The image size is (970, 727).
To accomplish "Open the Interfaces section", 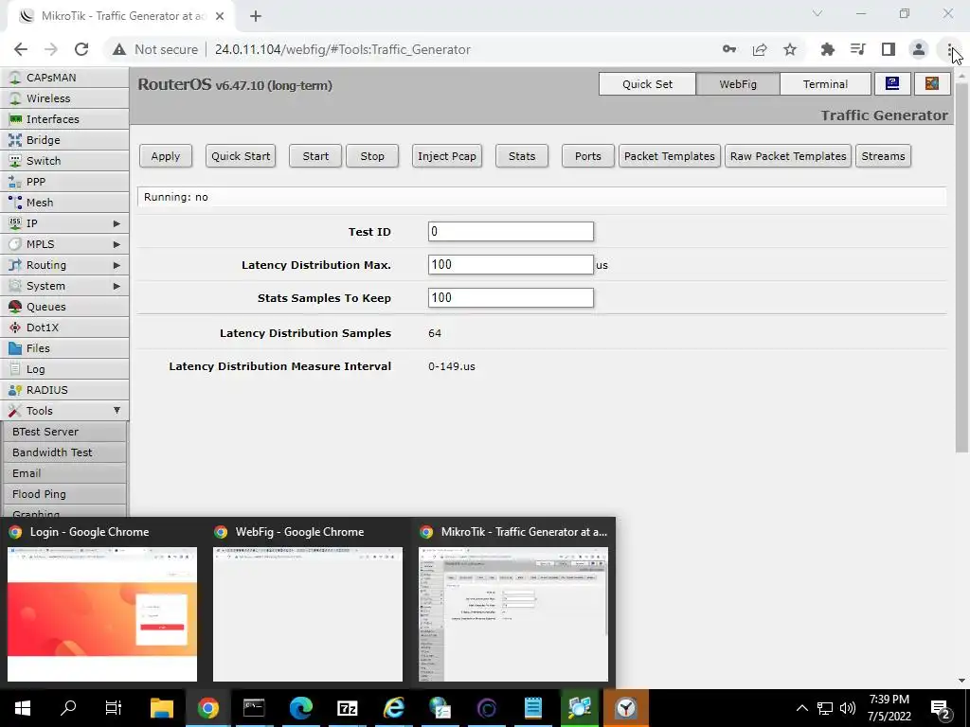I will [x=64, y=119].
